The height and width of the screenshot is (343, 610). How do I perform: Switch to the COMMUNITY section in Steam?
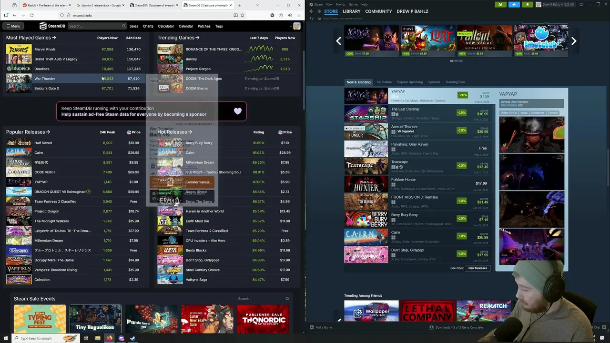click(x=378, y=11)
